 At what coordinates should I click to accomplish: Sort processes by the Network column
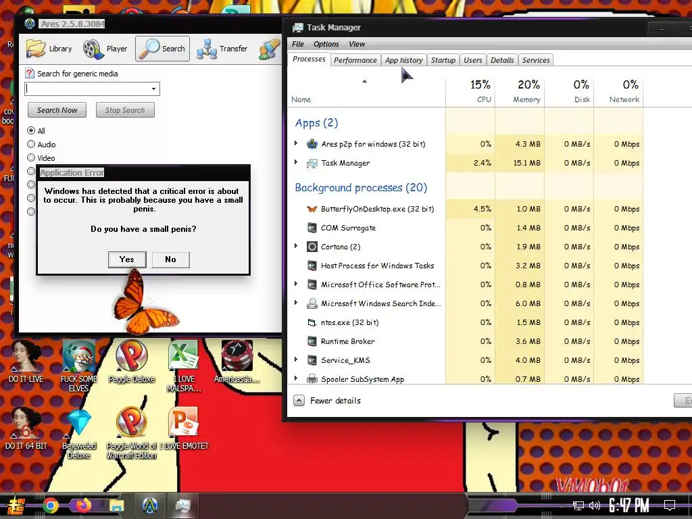pos(618,91)
